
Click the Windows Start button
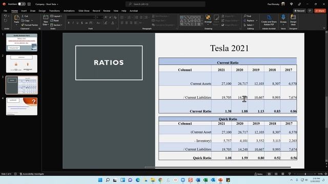point(100,180)
